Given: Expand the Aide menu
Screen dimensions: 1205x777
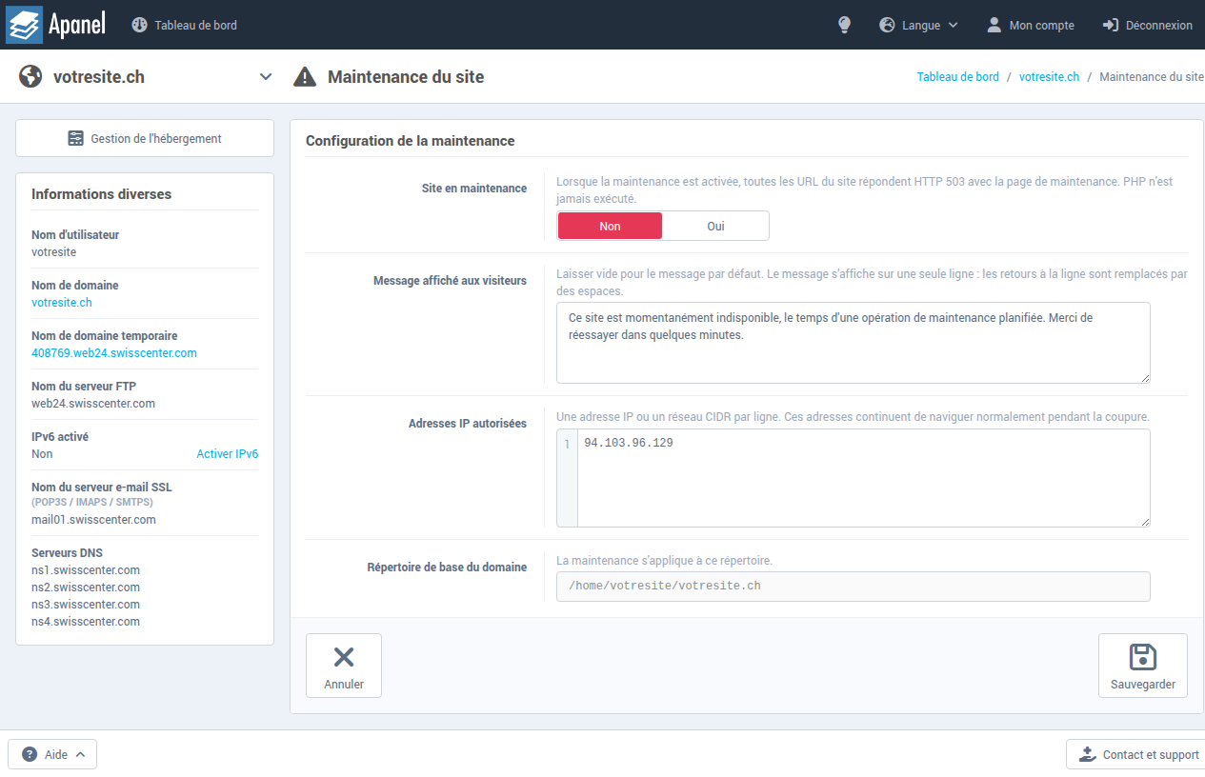Looking at the screenshot, I should tap(52, 754).
